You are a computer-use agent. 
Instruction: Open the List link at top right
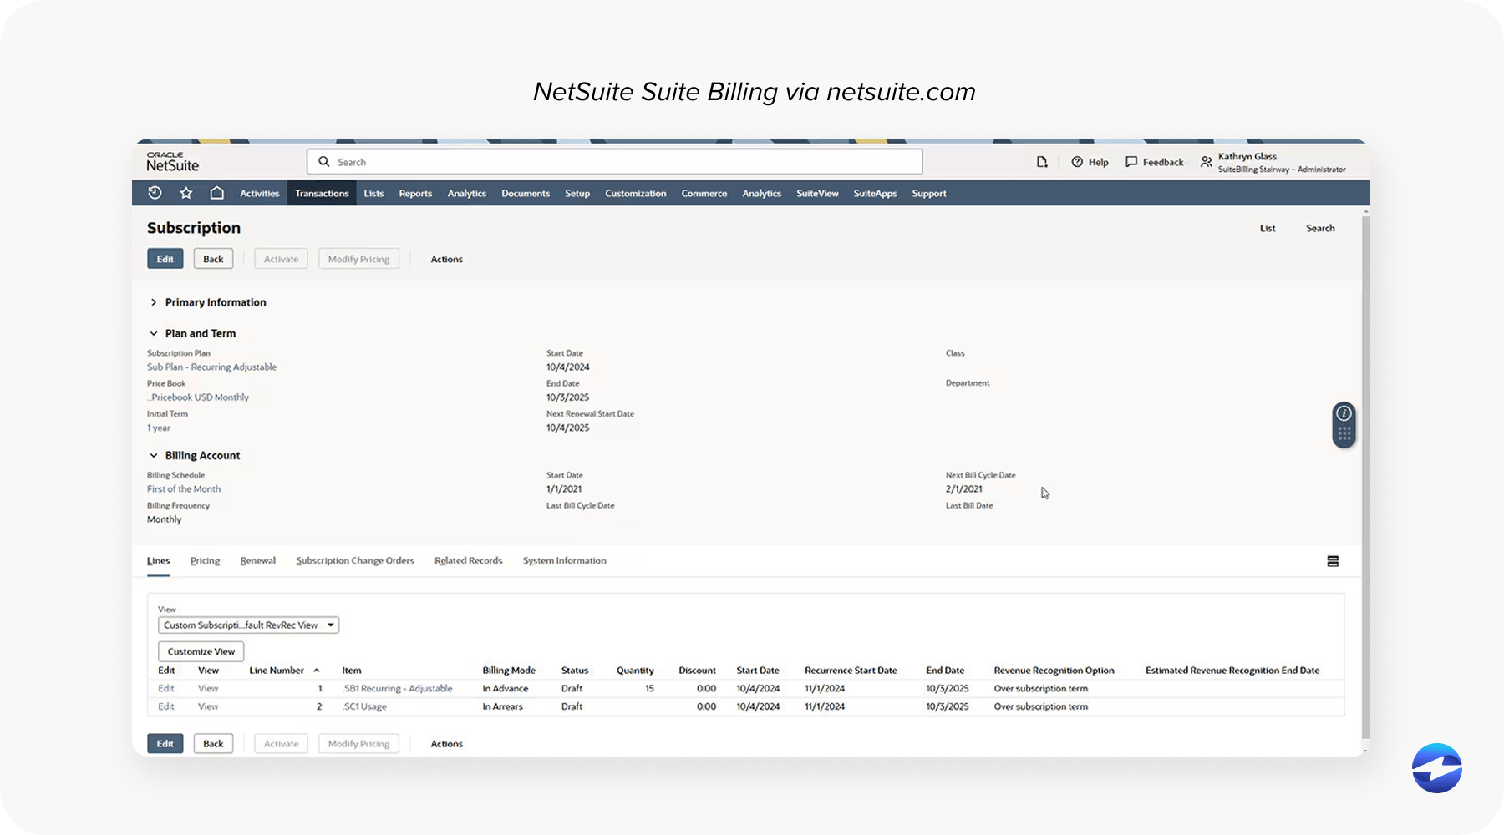tap(1268, 228)
